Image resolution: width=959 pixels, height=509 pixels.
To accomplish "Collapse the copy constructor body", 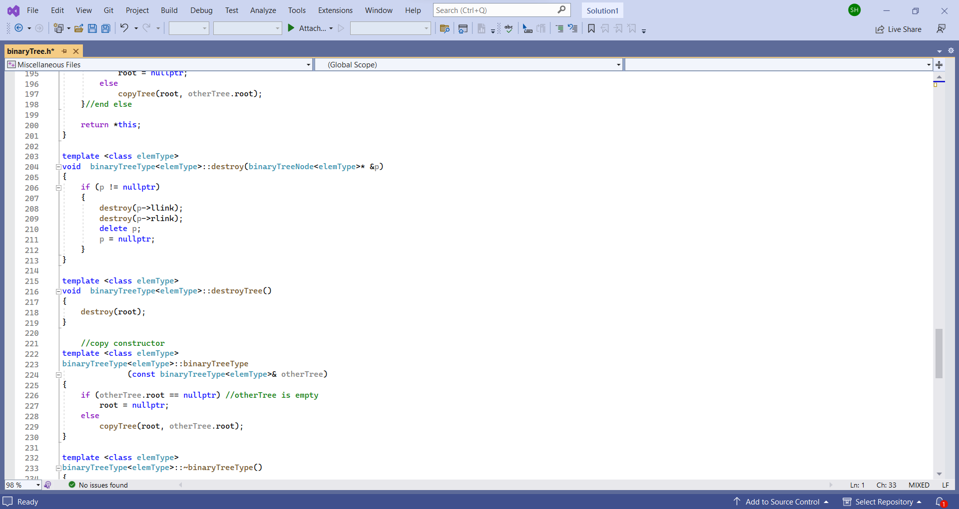I will [x=58, y=375].
